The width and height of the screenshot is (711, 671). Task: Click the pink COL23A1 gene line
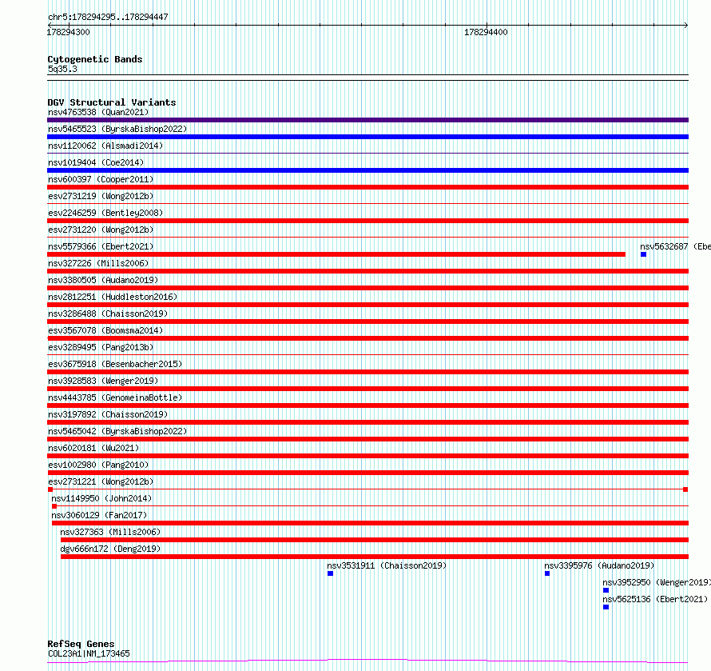[367, 661]
